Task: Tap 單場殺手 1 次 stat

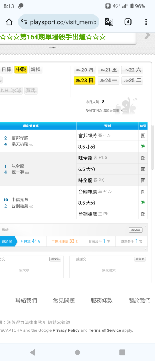Action: point(132,242)
